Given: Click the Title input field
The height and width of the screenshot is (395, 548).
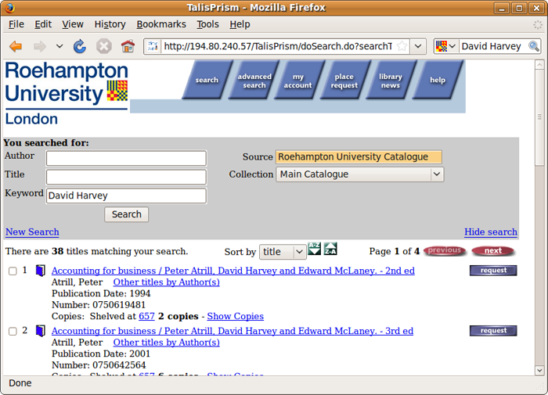Looking at the screenshot, I should pos(126,177).
